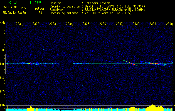Click Ogaki, Gifu, JAPAN location text
175x111 pixels.
(100, 6)
